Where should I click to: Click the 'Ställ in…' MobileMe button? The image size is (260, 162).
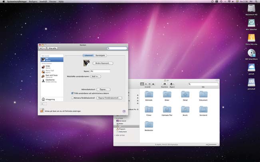tap(96, 76)
